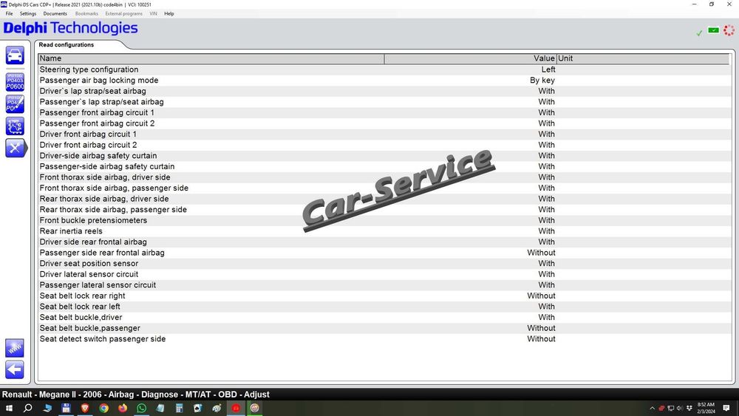Open the real-time data chip icon
739x416 pixels.
click(15, 126)
